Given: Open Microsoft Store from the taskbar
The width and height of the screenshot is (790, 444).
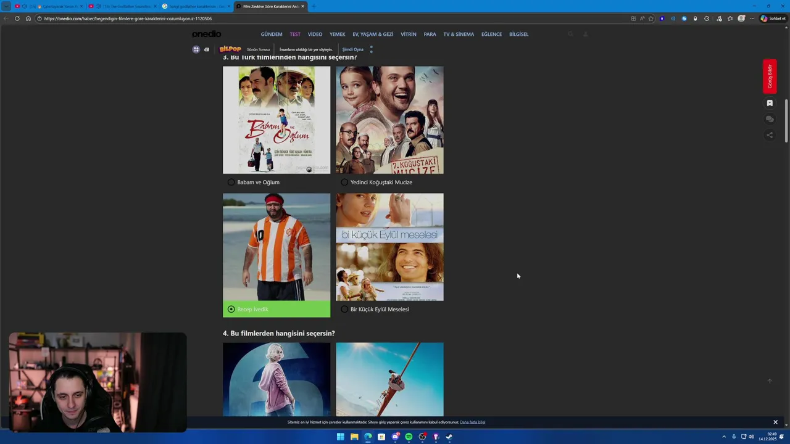Looking at the screenshot, I should click(x=381, y=437).
